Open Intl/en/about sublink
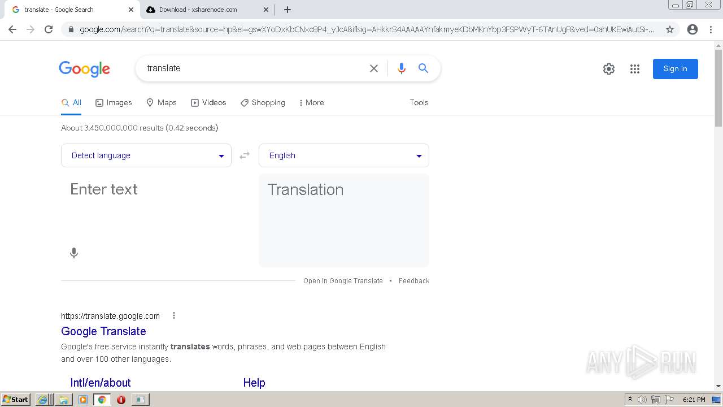The width and height of the screenshot is (723, 407). 101,383
